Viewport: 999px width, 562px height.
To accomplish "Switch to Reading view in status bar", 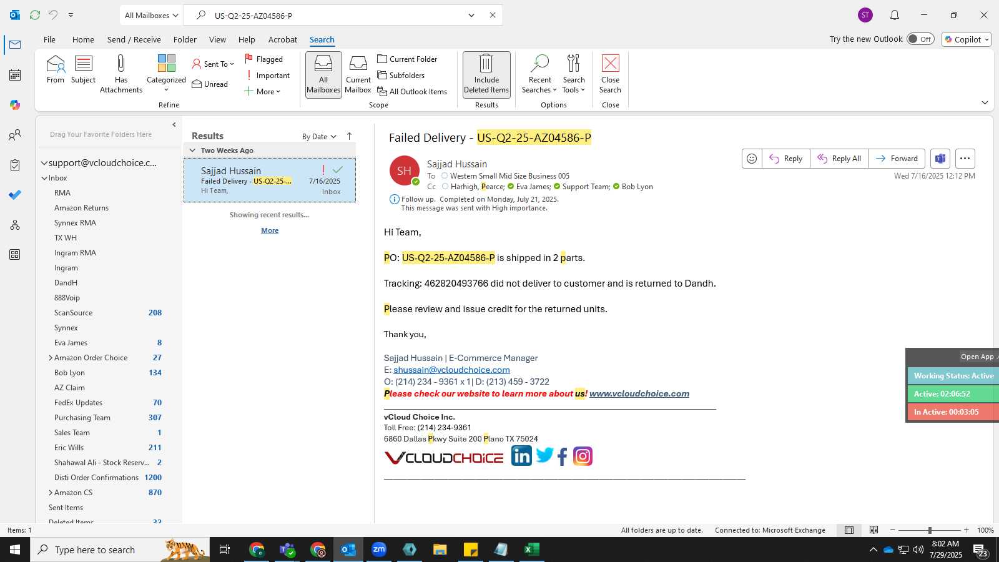I will (x=874, y=530).
